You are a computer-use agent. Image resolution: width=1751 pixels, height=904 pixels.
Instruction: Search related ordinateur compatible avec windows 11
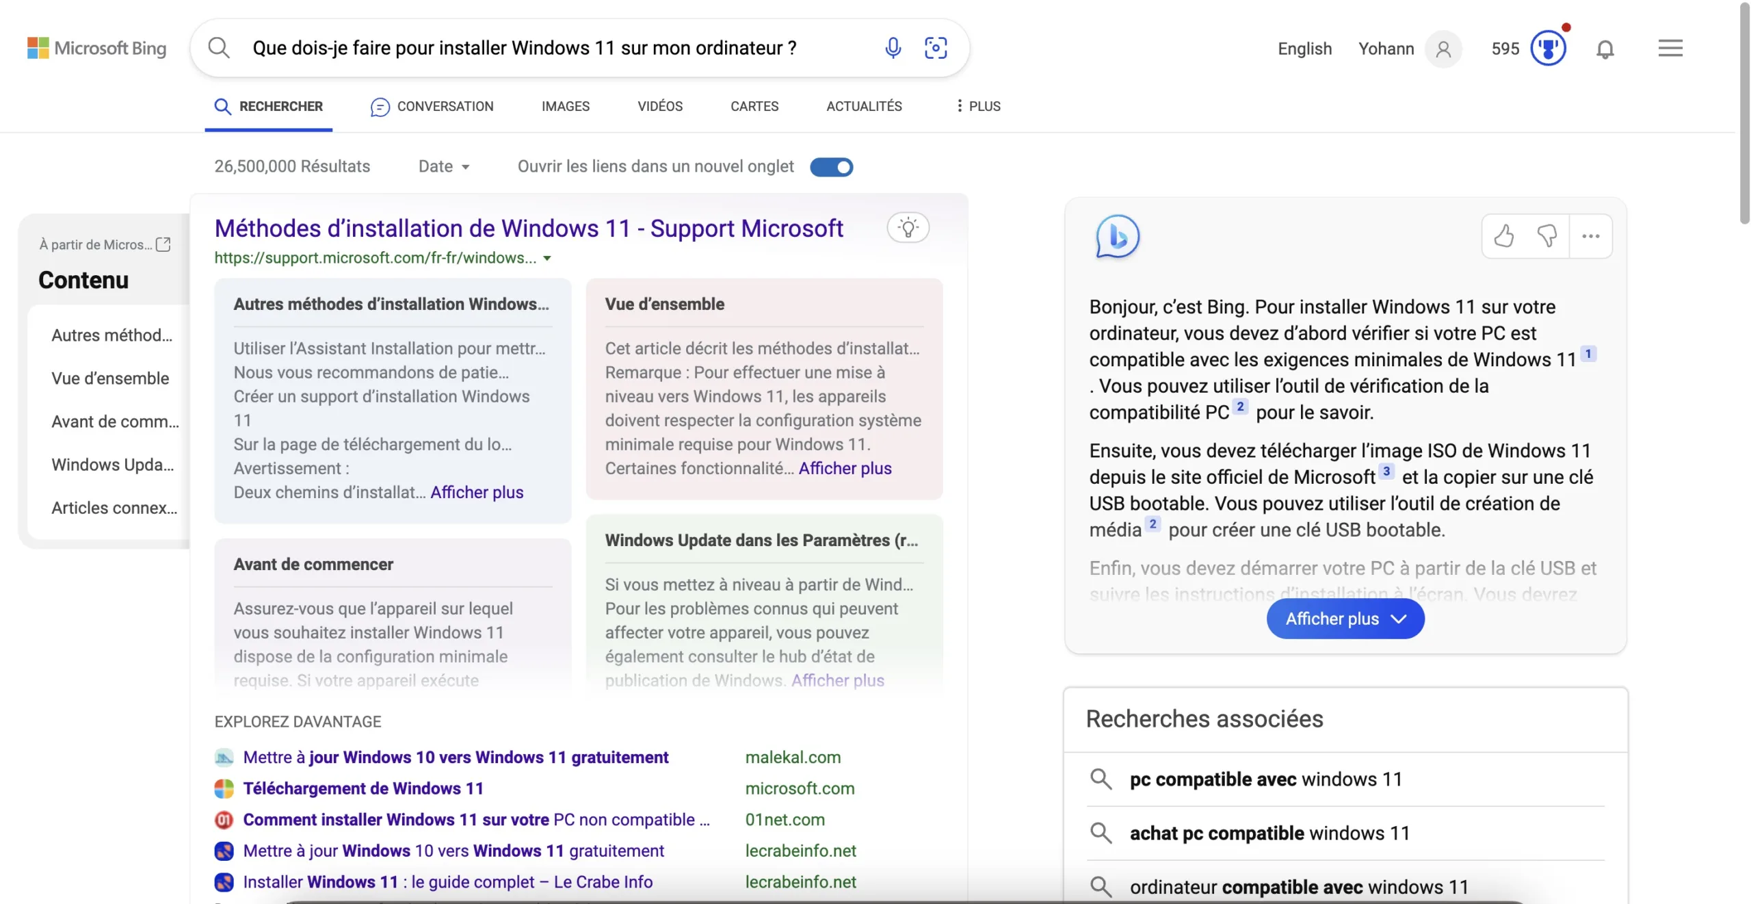click(1299, 887)
